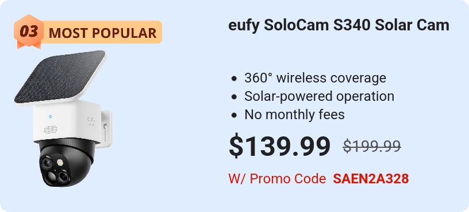Click the lower camera lens
This screenshot has width=469, height=212.
63,176
